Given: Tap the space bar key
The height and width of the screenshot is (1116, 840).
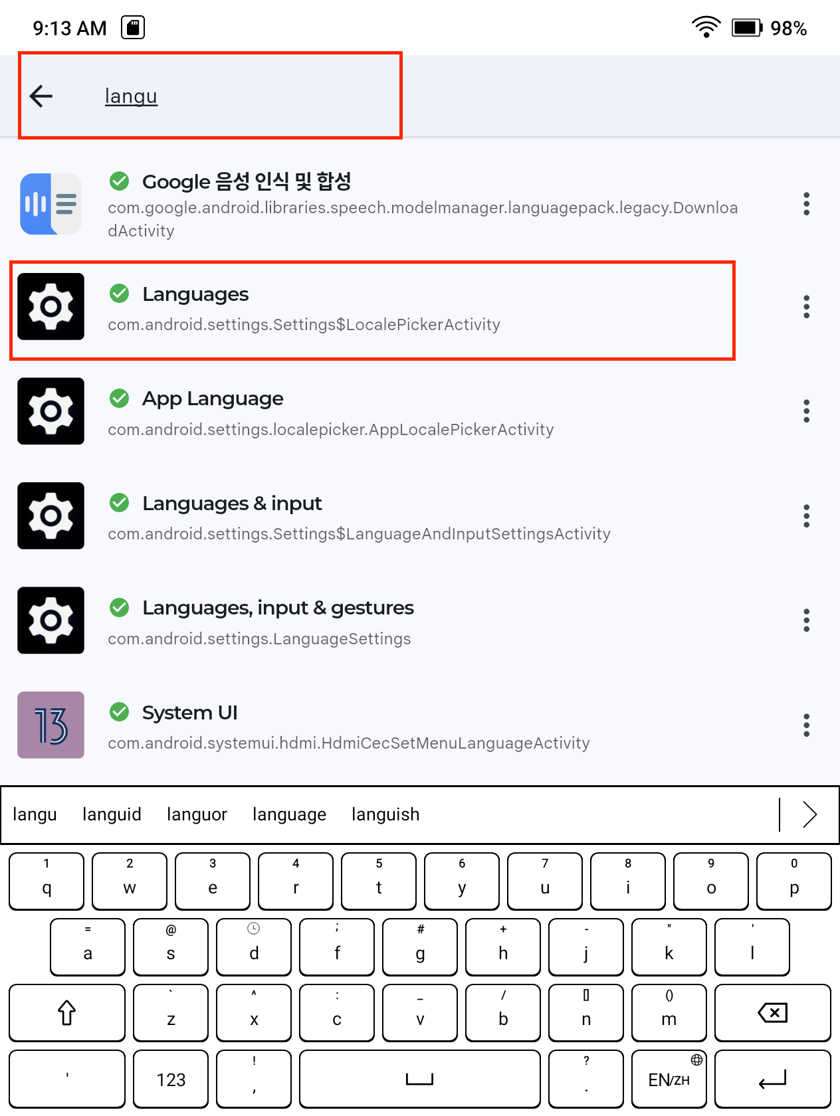Looking at the screenshot, I should click(x=419, y=1079).
